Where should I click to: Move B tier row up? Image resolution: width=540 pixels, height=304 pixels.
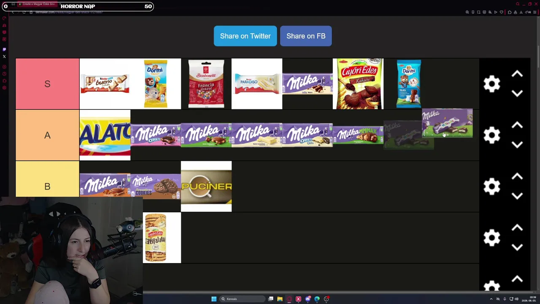coord(517,177)
